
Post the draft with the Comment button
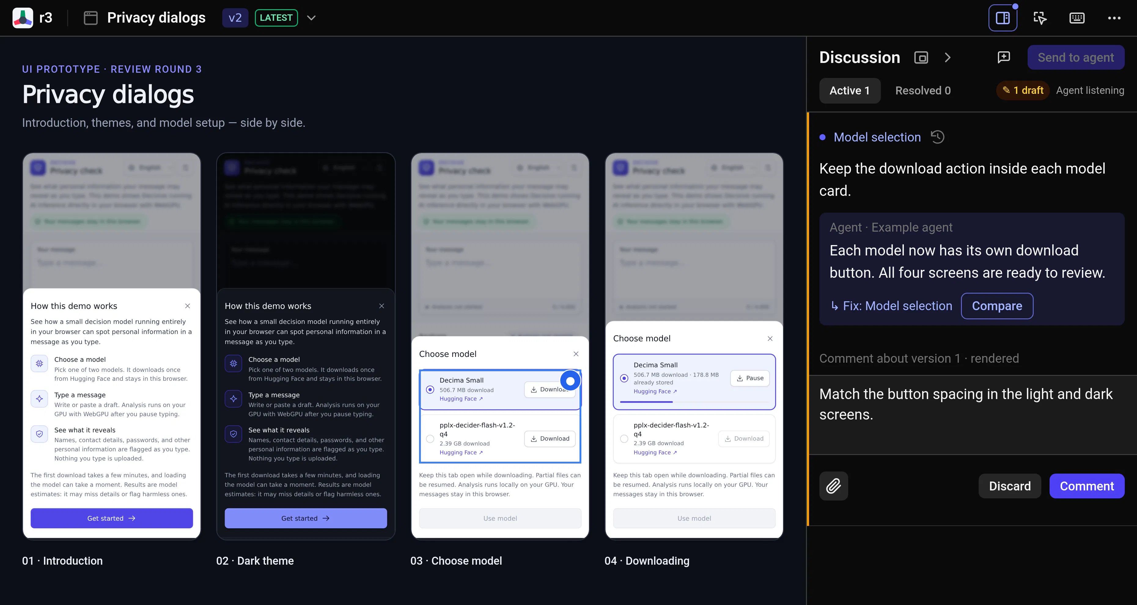point(1087,486)
